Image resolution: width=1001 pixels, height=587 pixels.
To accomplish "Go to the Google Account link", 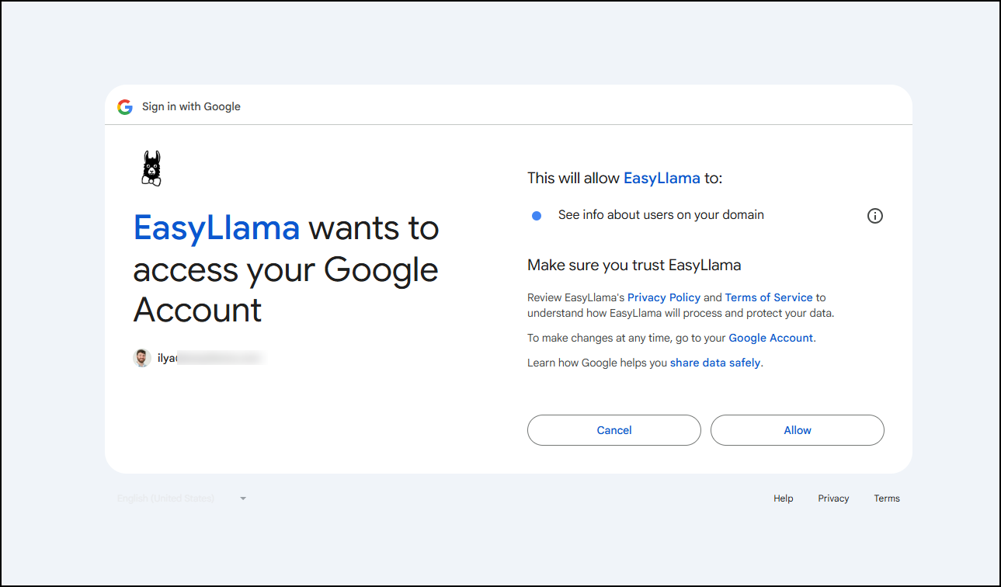I will tap(770, 338).
